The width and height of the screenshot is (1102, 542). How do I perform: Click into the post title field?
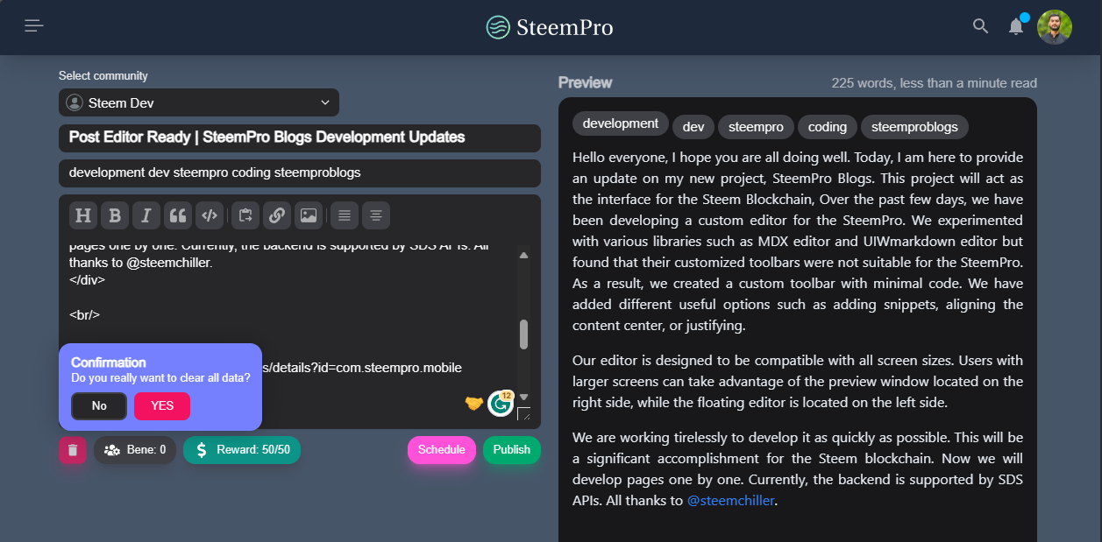pyautogui.click(x=300, y=137)
